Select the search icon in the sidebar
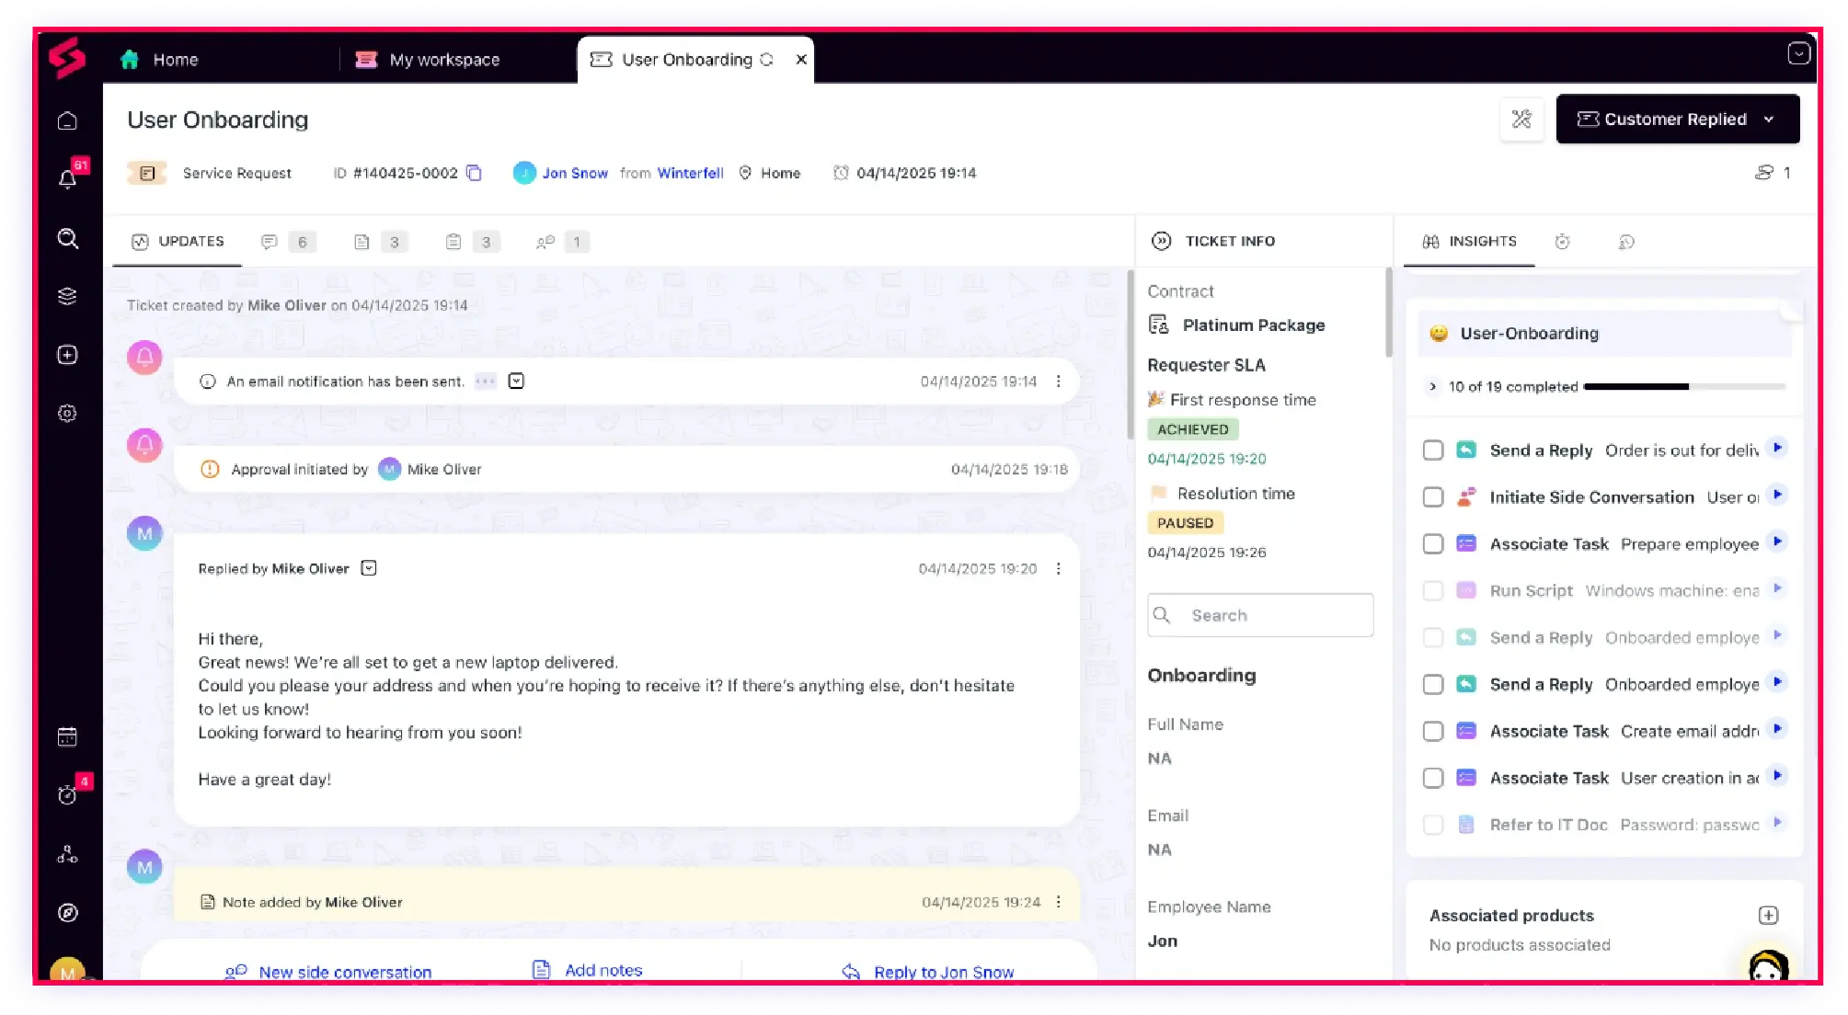The width and height of the screenshot is (1848, 1015). click(67, 238)
